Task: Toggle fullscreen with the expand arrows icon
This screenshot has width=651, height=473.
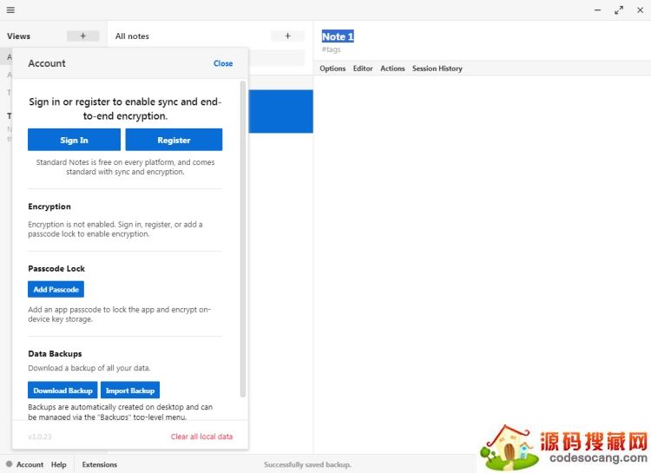Action: [619, 10]
